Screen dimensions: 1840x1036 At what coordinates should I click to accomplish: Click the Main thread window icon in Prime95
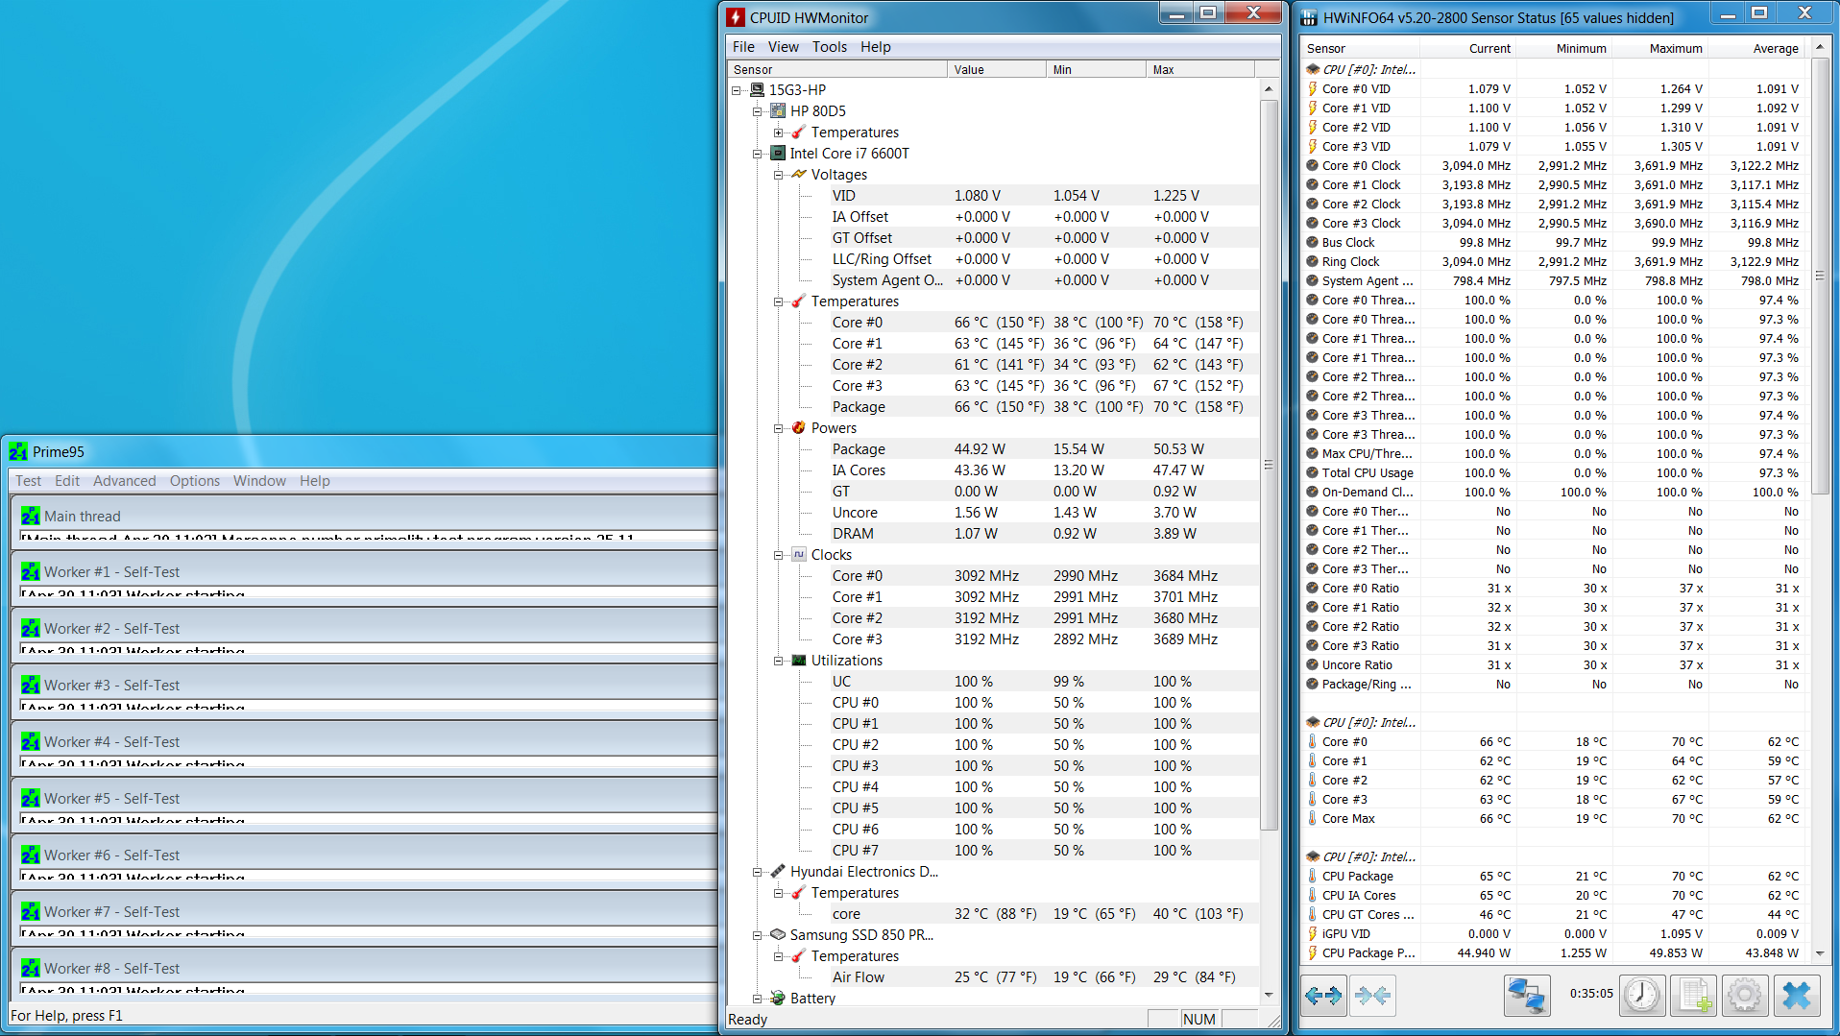(x=31, y=516)
